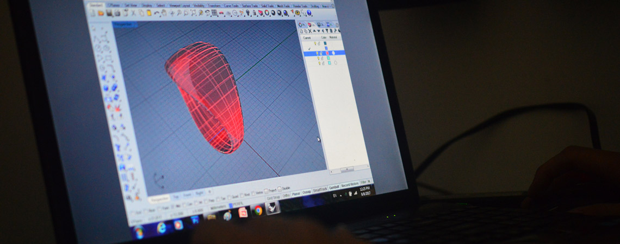
Task: Toggle Grid Snap in the status bar
Action: pos(273,197)
